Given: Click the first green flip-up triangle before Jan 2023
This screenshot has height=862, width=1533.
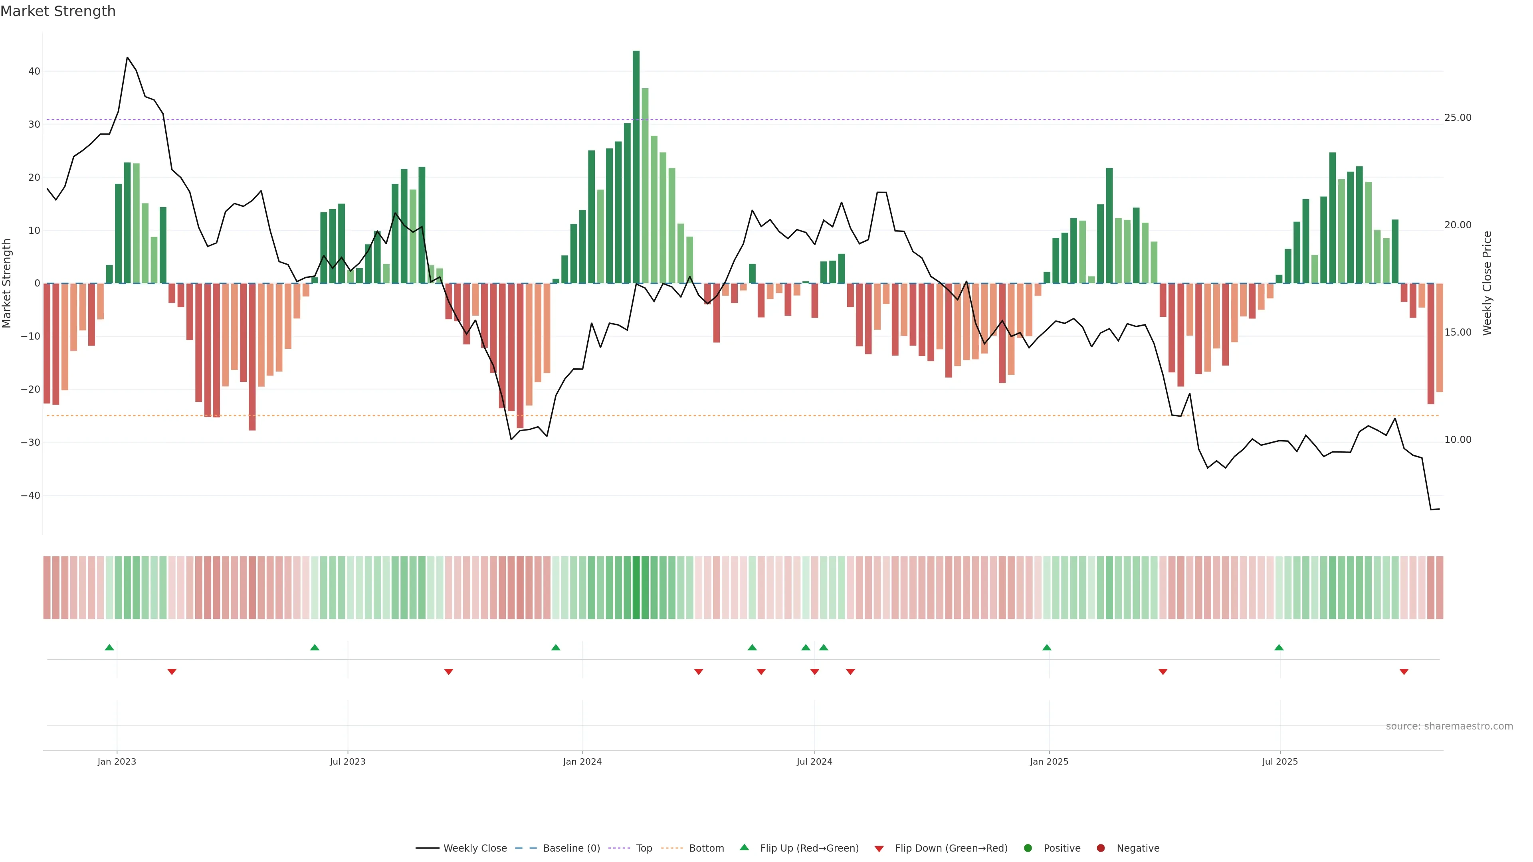Looking at the screenshot, I should [109, 647].
